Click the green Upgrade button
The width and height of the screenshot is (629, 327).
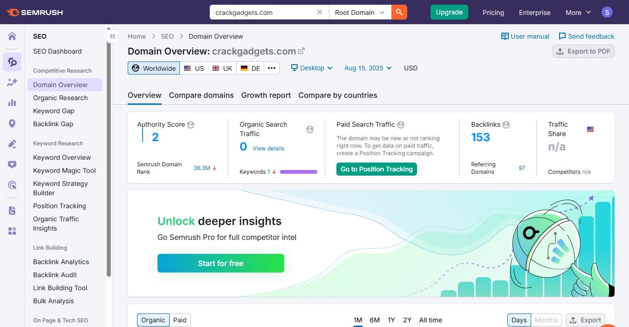click(449, 13)
